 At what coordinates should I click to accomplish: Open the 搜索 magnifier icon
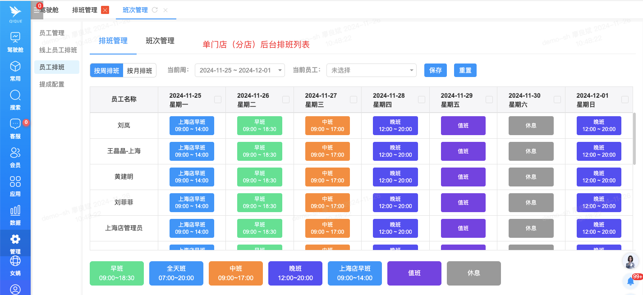(15, 95)
